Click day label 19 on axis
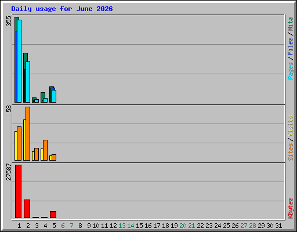The width and height of the screenshot is (297, 232). [x=174, y=226]
